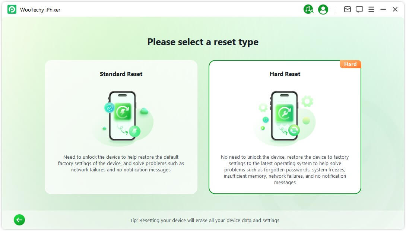
Task: Click the tip about erasing device data
Action: [x=204, y=221]
